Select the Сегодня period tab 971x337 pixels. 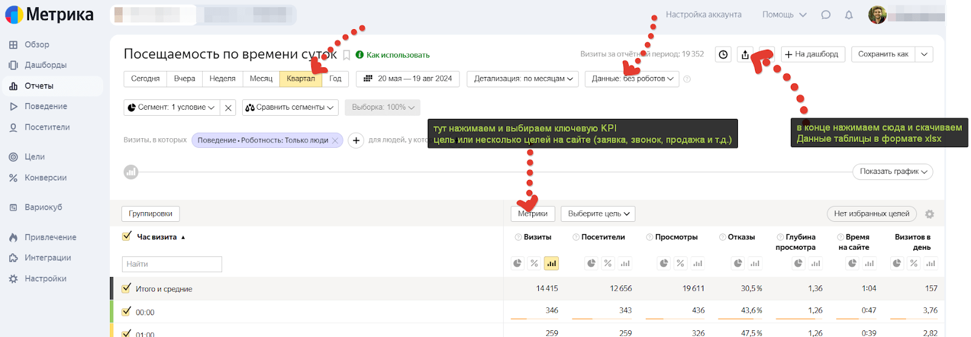click(145, 79)
